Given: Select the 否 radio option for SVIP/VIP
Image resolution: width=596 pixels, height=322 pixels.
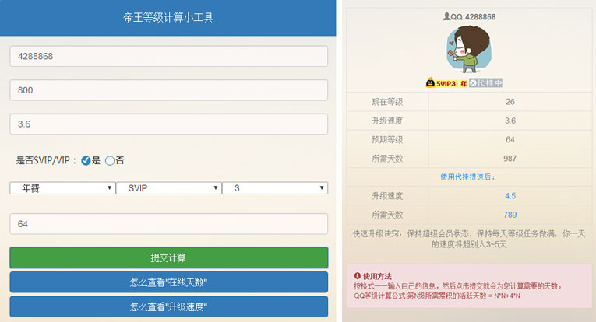Looking at the screenshot, I should [110, 160].
